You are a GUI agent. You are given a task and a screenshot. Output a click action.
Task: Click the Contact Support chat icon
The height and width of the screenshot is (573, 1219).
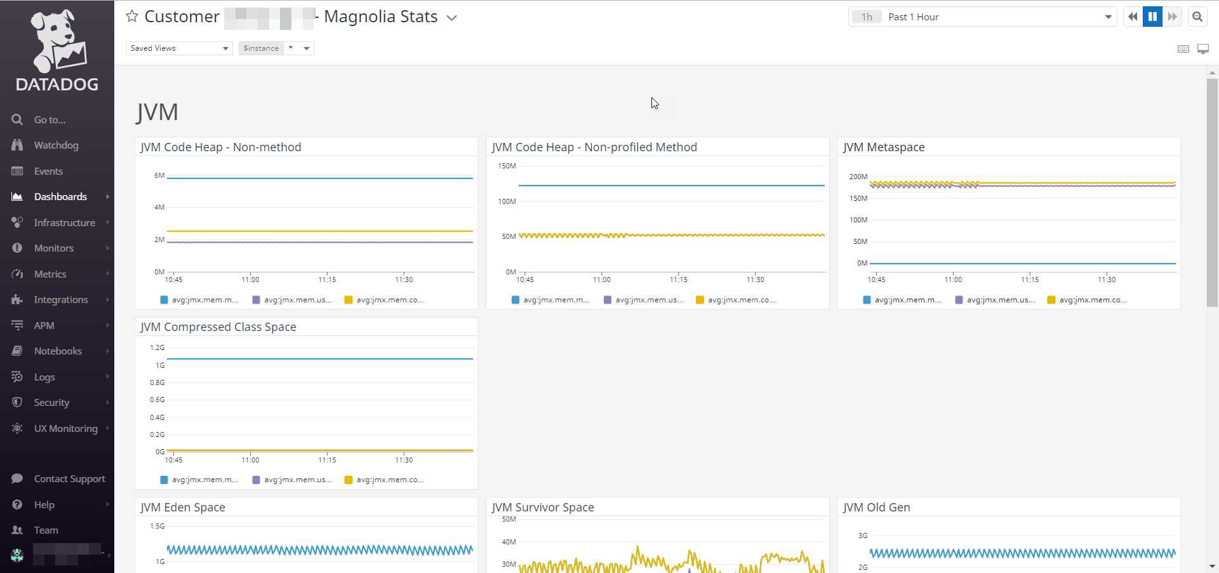(x=17, y=479)
